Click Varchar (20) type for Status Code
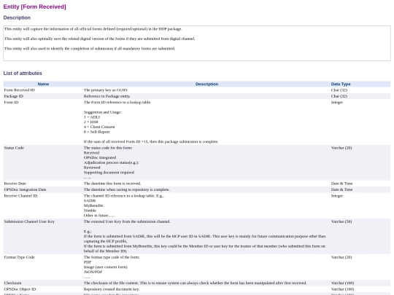Screen dimensions: 394x295 [341, 148]
